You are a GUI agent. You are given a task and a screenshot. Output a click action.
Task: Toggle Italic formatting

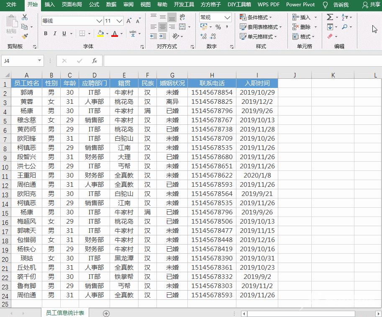55,34
